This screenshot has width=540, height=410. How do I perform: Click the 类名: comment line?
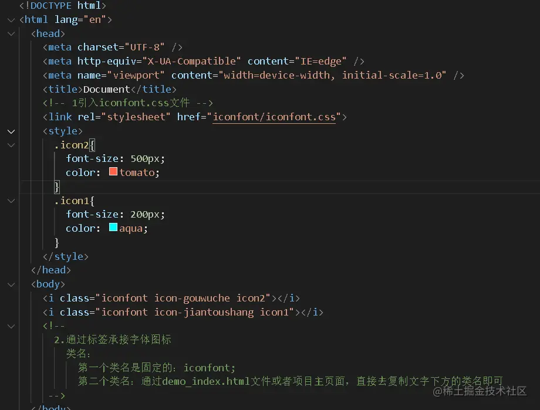(78, 354)
